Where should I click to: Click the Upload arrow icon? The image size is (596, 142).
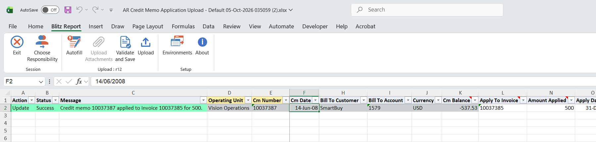point(146,42)
